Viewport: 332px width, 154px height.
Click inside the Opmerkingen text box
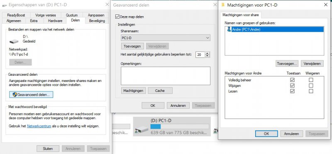(166, 76)
